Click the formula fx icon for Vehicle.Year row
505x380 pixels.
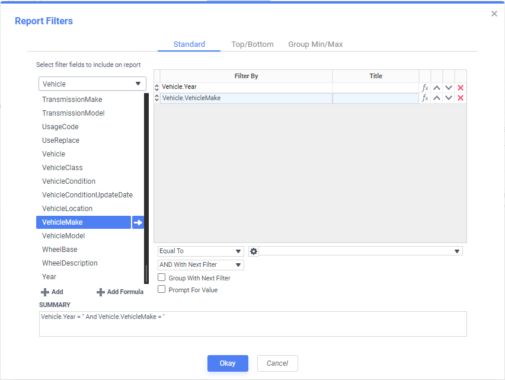(x=425, y=88)
